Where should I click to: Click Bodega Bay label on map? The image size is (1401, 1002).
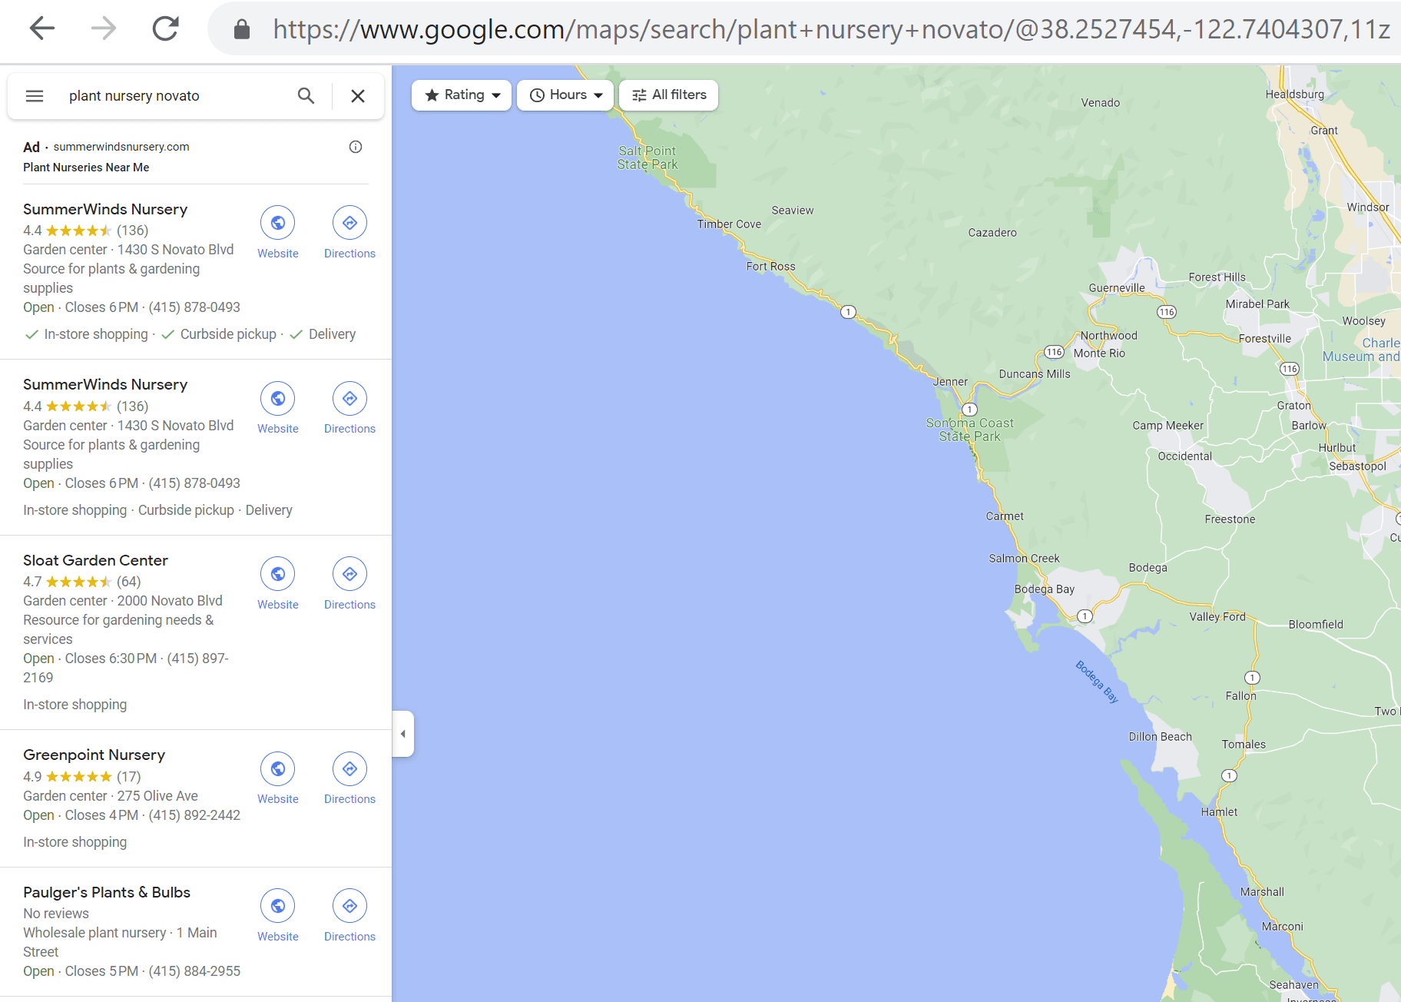(x=1044, y=589)
